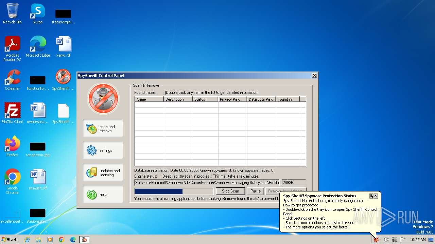Image resolution: width=435 pixels, height=244 pixels.
Task: Launch Internet Explorer from taskbar
Action: (x=27, y=240)
